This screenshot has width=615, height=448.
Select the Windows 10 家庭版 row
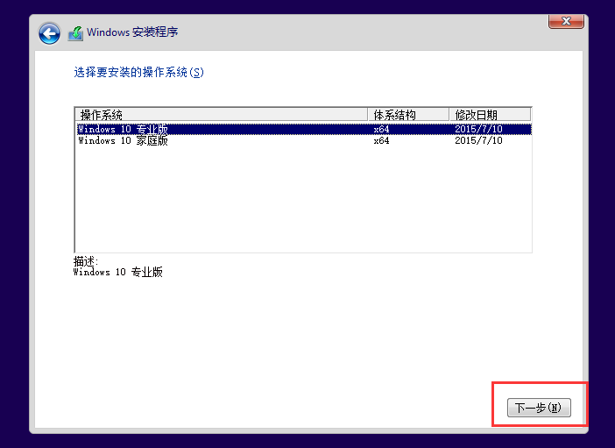coord(304,140)
